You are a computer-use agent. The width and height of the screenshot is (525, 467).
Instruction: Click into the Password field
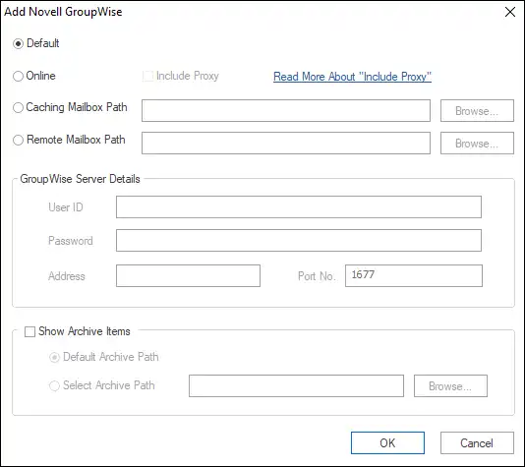coord(299,240)
